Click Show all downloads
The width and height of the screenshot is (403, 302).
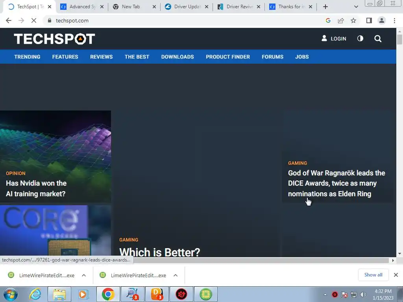[x=373, y=275]
